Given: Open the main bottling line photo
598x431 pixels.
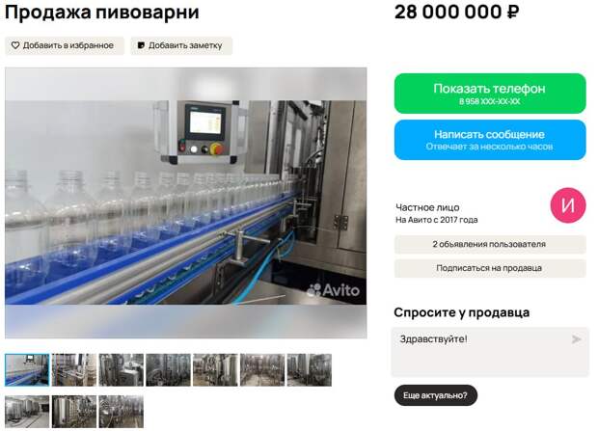Looking at the screenshot, I should (186, 202).
